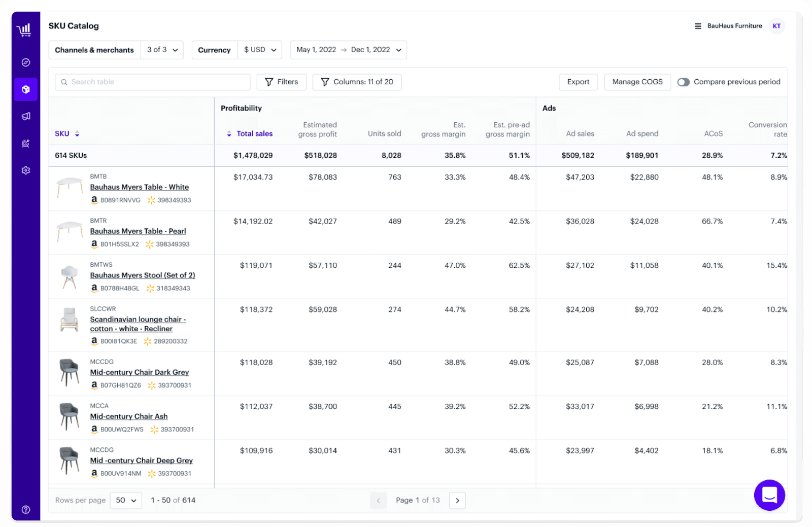This screenshot has width=812, height=527.
Task: Open Scandinavian lounge chair recliner link
Action: 138,324
